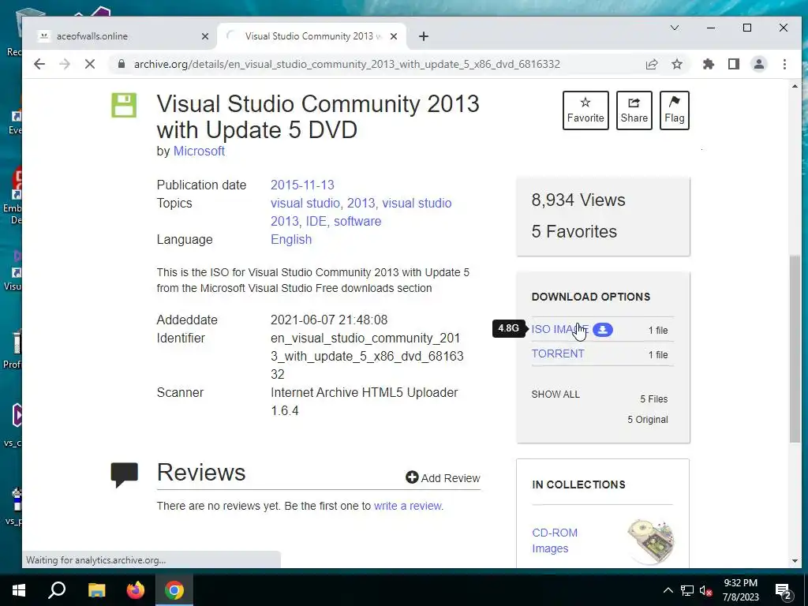The width and height of the screenshot is (808, 606).
Task: Open the notification center icon
Action: pyautogui.click(x=784, y=591)
